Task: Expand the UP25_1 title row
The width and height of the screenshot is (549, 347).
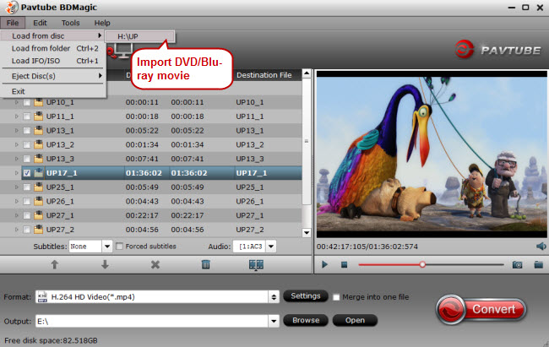Action: [x=16, y=187]
